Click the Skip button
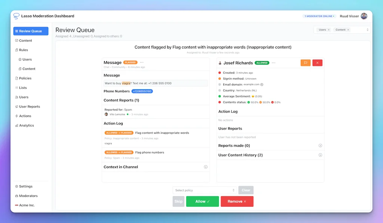383x223 pixels. point(178,202)
